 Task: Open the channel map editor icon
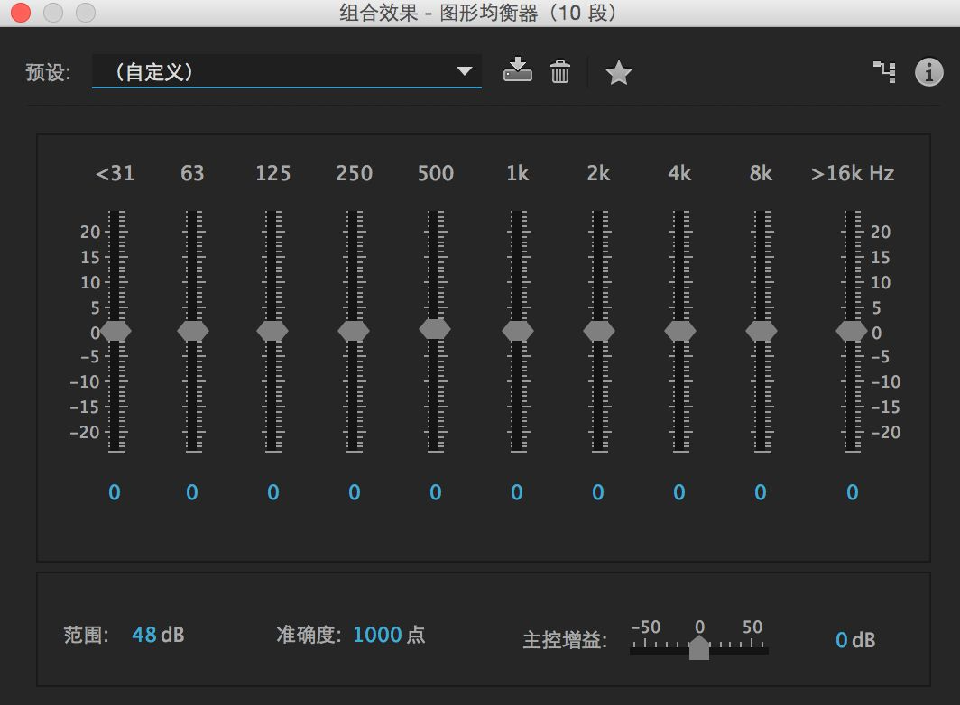pyautogui.click(x=885, y=72)
